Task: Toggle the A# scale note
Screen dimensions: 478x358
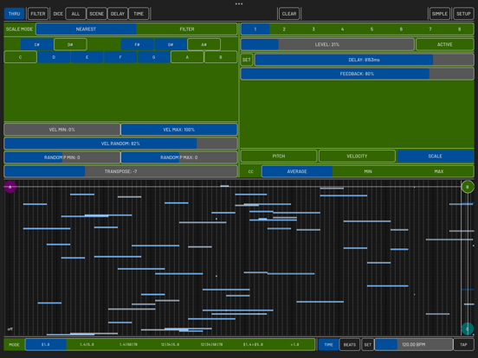Action: (x=204, y=44)
